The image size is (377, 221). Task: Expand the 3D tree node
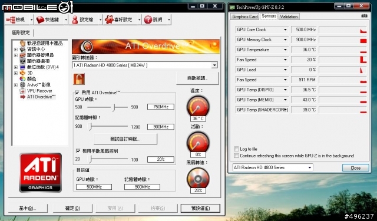(x=16, y=73)
